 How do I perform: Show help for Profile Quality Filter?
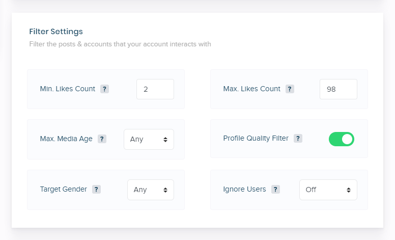(x=298, y=139)
